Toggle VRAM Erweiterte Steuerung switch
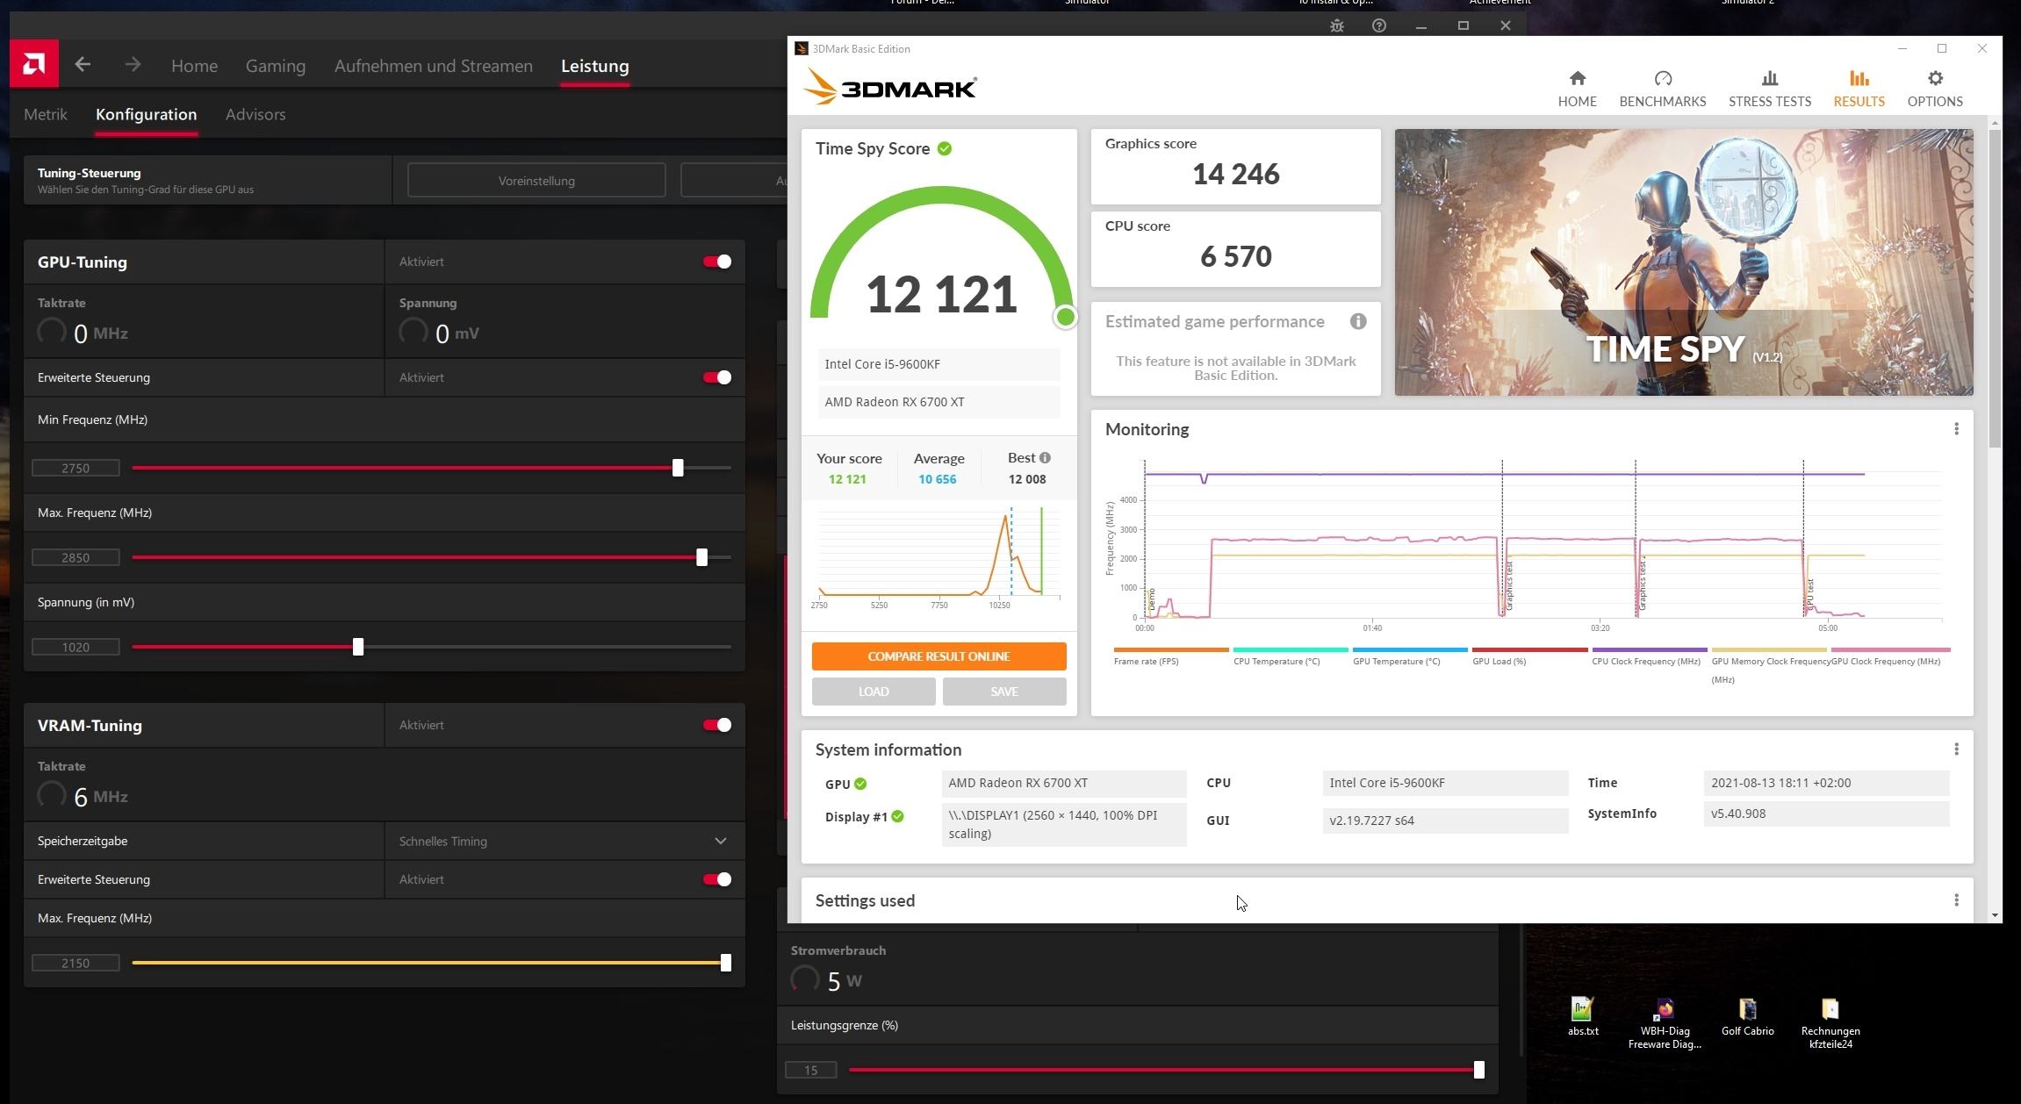This screenshot has width=2021, height=1104. coord(717,879)
